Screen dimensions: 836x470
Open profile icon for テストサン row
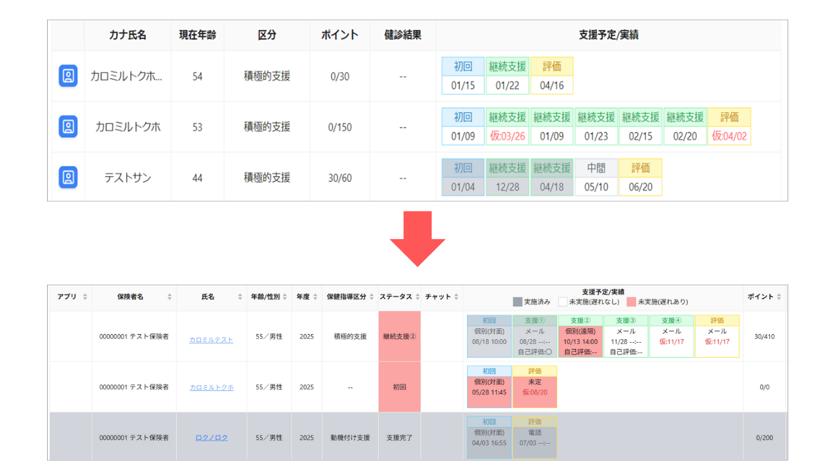68,177
